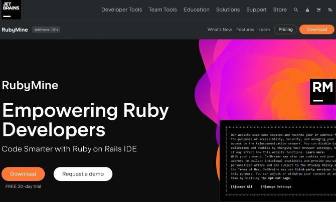
Task: Click RubyMine product name in subheader
Action: (x=15, y=30)
